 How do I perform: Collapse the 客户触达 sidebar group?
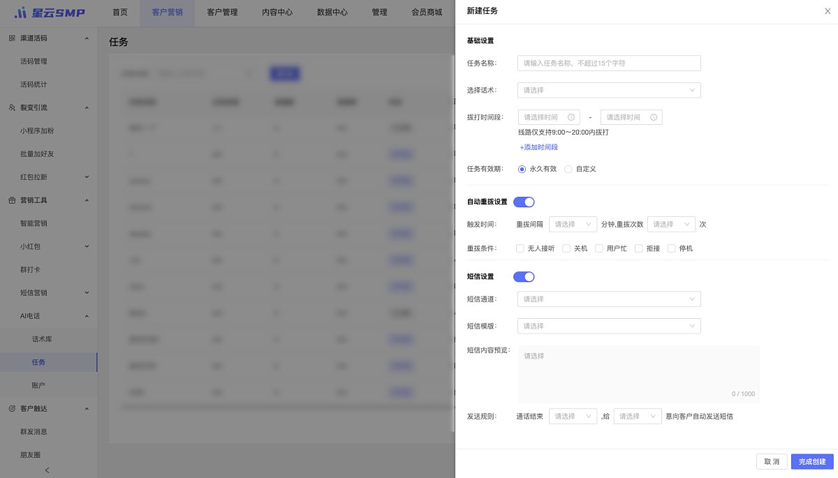[x=87, y=408]
